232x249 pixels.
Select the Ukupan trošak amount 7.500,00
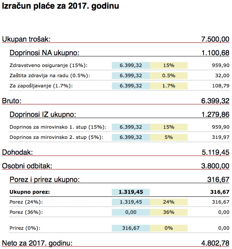(x=215, y=39)
